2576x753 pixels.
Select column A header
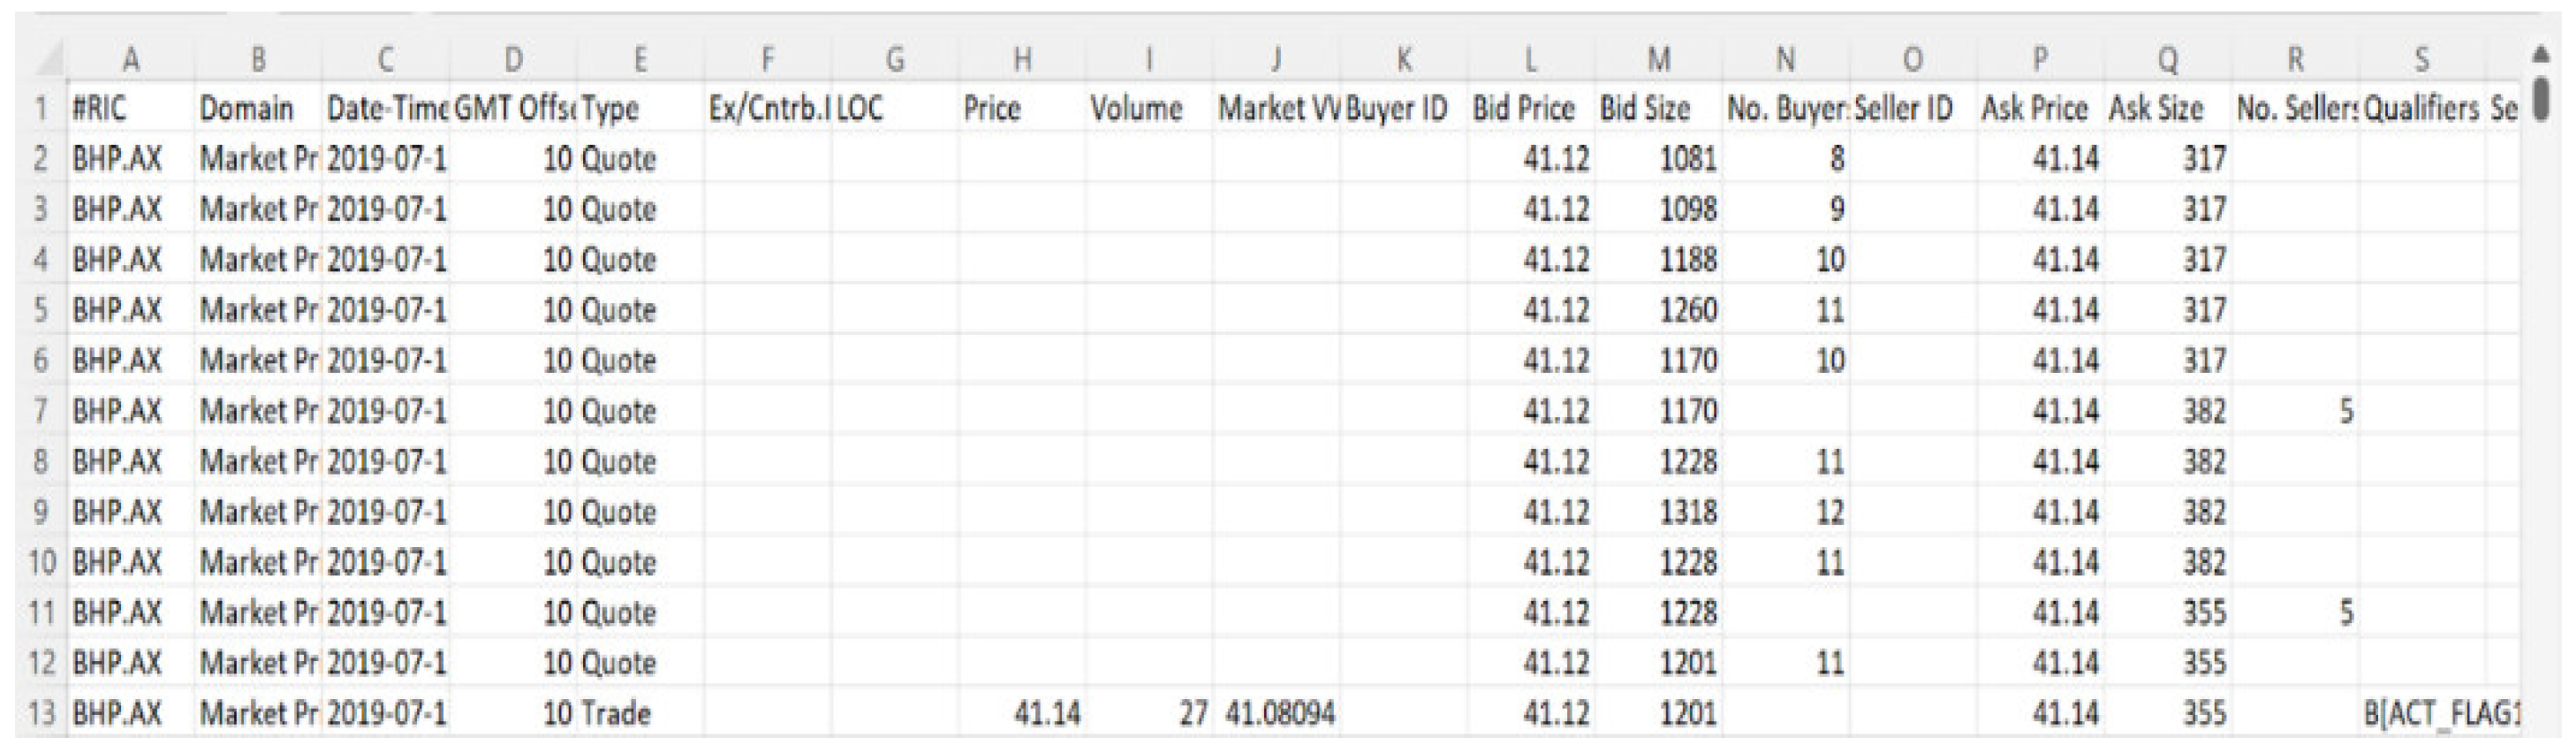click(130, 60)
